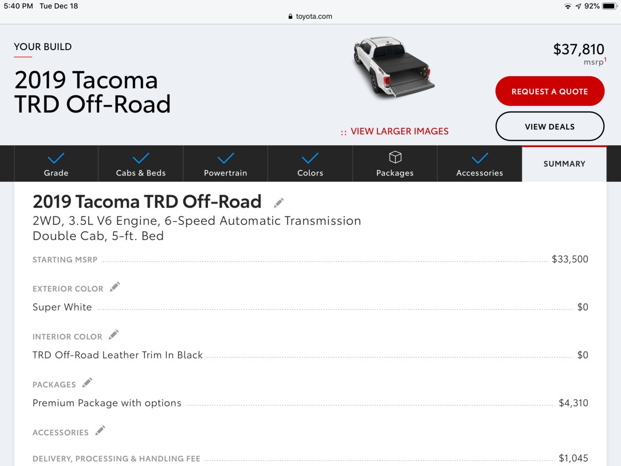Open the Colors tab
Viewport: 621px width, 466px height.
[x=310, y=164]
